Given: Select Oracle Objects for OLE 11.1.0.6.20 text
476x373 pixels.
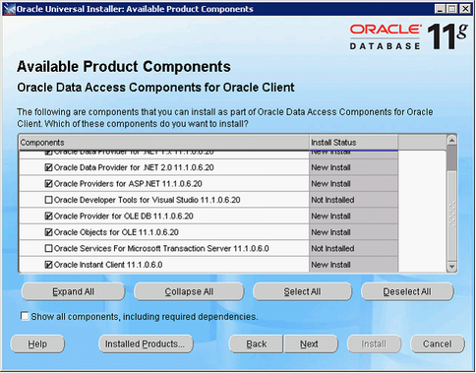Looking at the screenshot, I should pyautogui.click(x=116, y=232).
